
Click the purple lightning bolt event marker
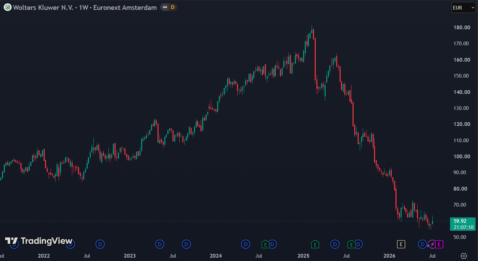click(x=432, y=244)
